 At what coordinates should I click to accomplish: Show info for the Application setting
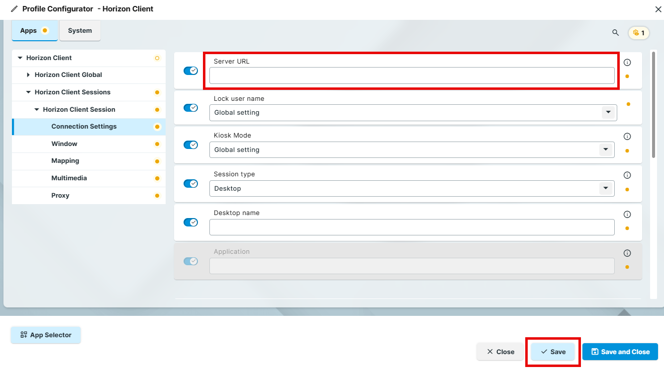tap(627, 253)
